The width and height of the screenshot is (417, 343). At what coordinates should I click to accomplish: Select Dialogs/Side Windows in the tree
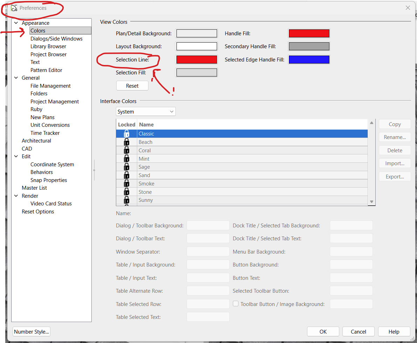point(56,39)
